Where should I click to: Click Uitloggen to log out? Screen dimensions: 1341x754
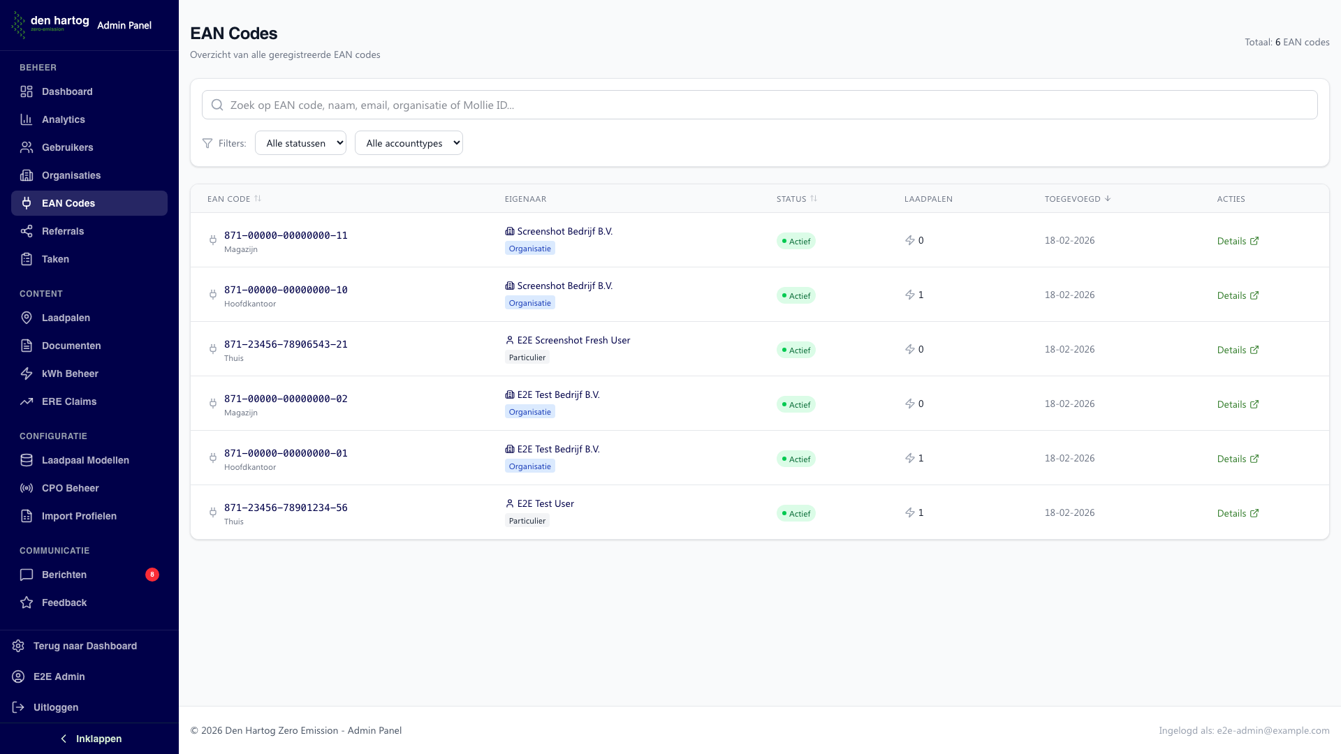click(56, 707)
